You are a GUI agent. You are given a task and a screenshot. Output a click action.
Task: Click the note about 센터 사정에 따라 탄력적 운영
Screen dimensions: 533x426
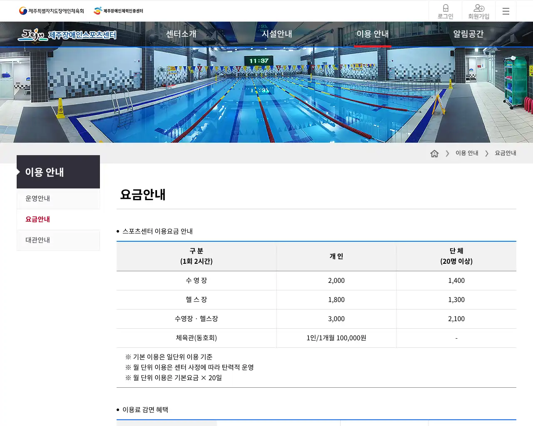point(189,367)
